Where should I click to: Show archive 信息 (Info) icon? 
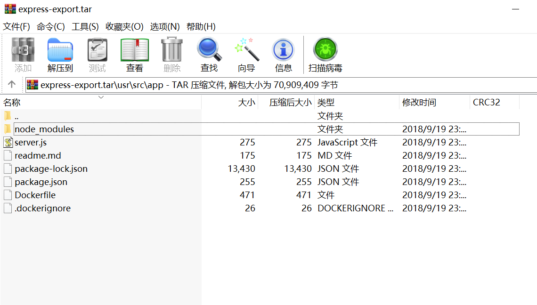pyautogui.click(x=283, y=50)
